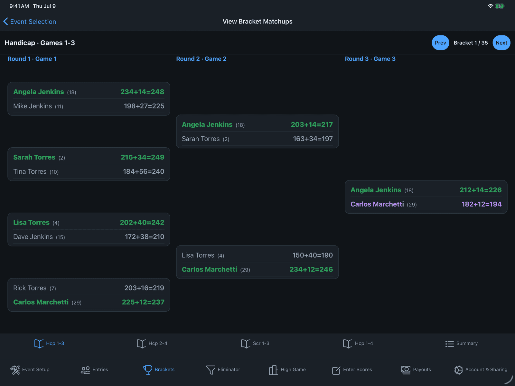This screenshot has width=515, height=386.
Task: Switch to Scr 1-3 tab label
Action: 261,344
